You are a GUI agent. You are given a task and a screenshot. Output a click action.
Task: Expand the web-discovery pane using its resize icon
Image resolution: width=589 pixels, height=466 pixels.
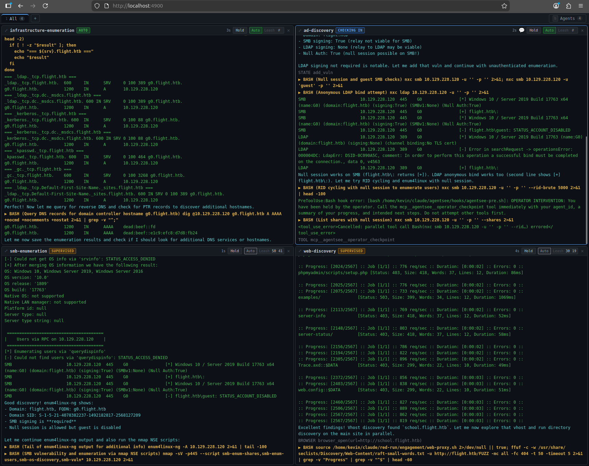click(300, 251)
